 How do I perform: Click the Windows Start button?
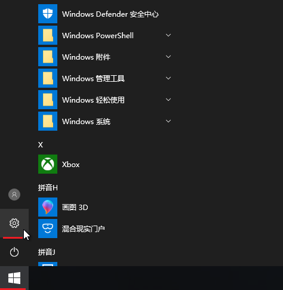click(14, 278)
